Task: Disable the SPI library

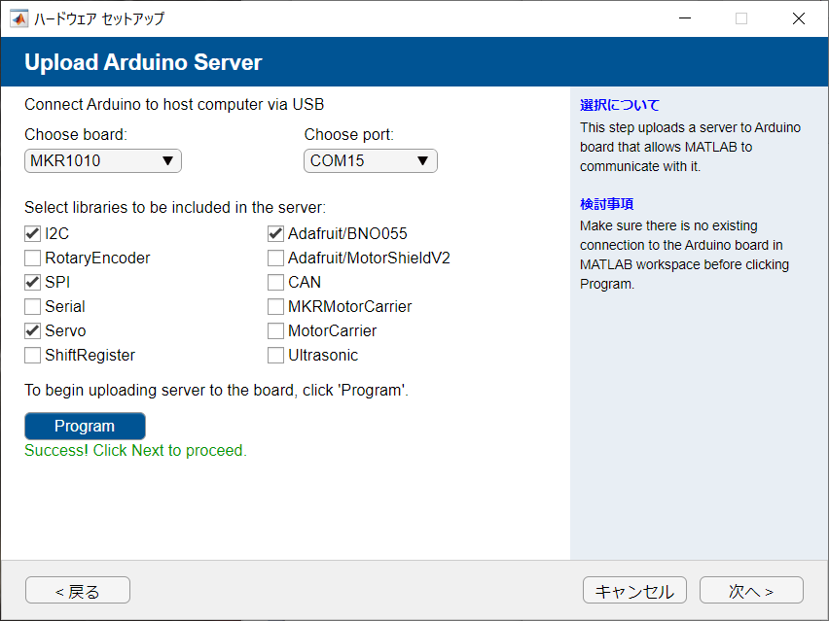Action: pyautogui.click(x=32, y=282)
